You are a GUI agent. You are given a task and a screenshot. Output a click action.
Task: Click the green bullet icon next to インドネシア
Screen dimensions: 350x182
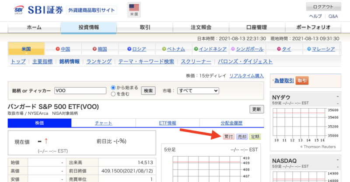click(196, 49)
